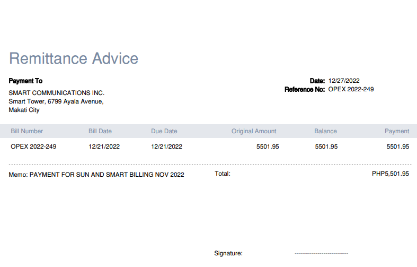Click the Remittance Advice title
Viewport: 417px width, 267px height.
click(74, 58)
